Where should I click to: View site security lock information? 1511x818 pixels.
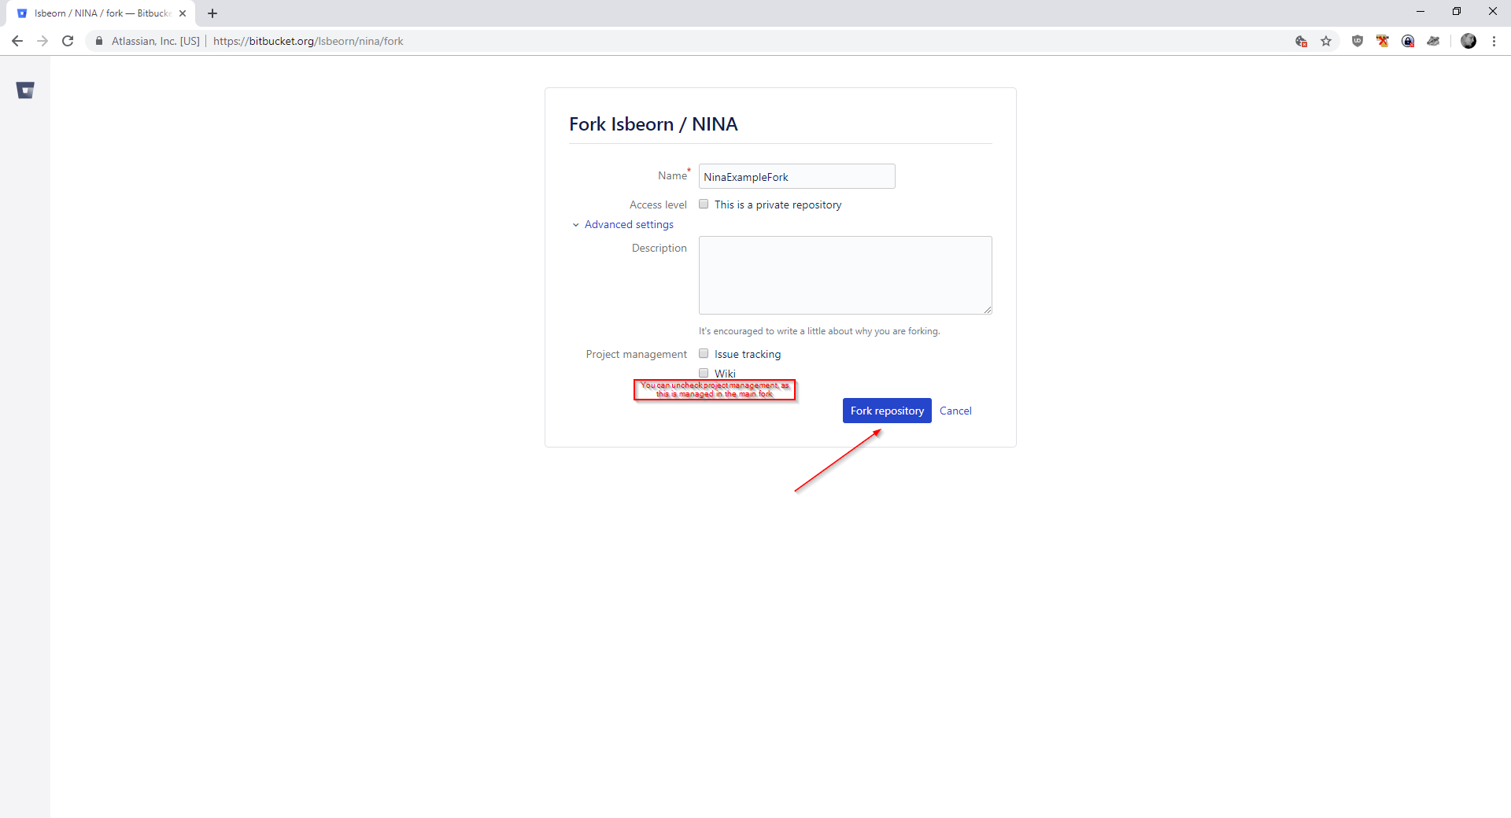(99, 41)
